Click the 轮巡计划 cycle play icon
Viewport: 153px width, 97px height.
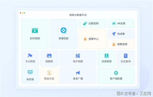point(49,73)
